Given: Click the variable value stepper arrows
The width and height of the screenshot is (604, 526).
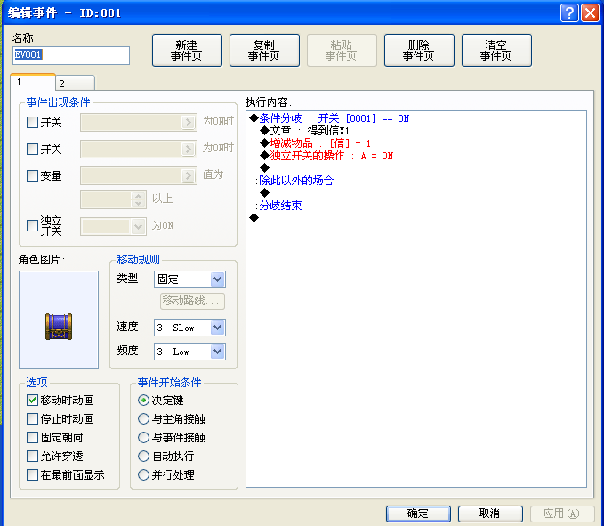Looking at the screenshot, I should [138, 199].
